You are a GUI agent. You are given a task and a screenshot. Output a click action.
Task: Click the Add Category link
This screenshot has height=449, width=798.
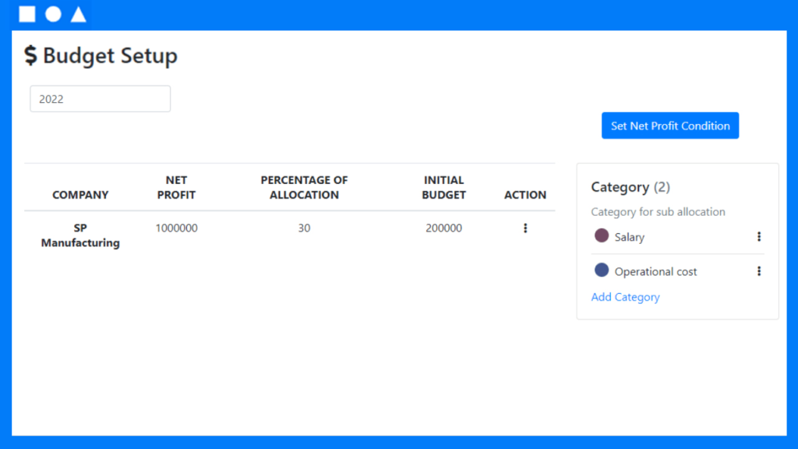625,297
